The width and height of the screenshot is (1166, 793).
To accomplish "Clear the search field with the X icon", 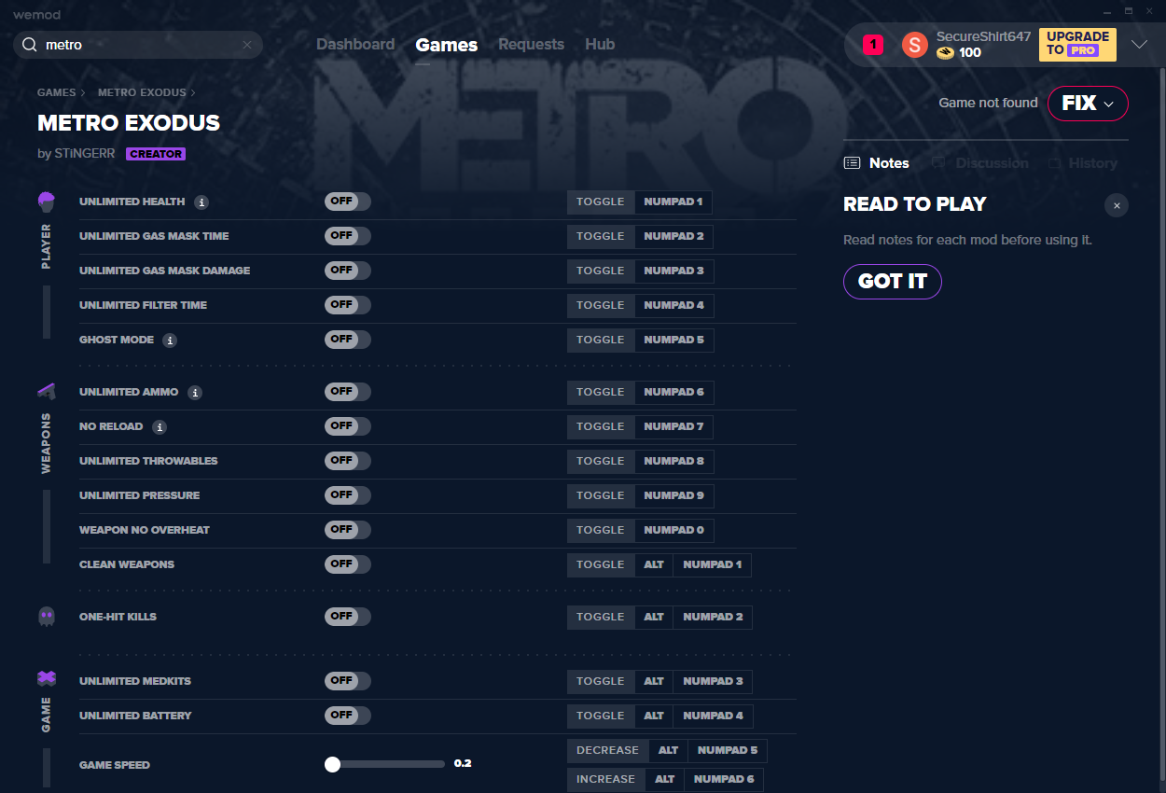I will (247, 45).
